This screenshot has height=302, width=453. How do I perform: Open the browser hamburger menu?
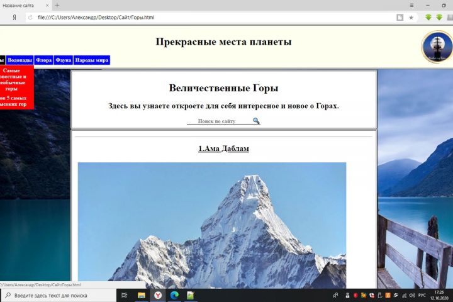411,5
